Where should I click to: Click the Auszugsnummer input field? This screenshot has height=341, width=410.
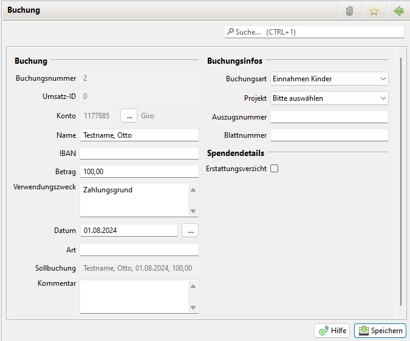[x=329, y=116]
